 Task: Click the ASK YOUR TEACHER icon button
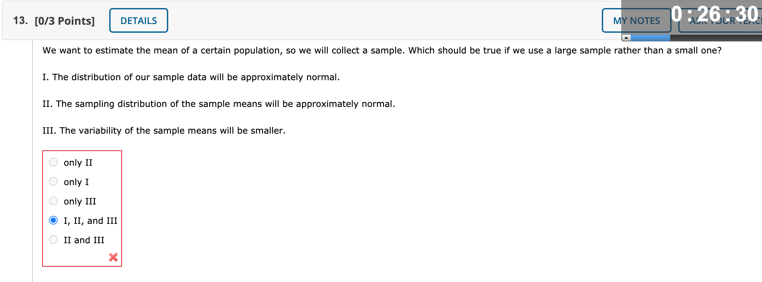point(720,21)
